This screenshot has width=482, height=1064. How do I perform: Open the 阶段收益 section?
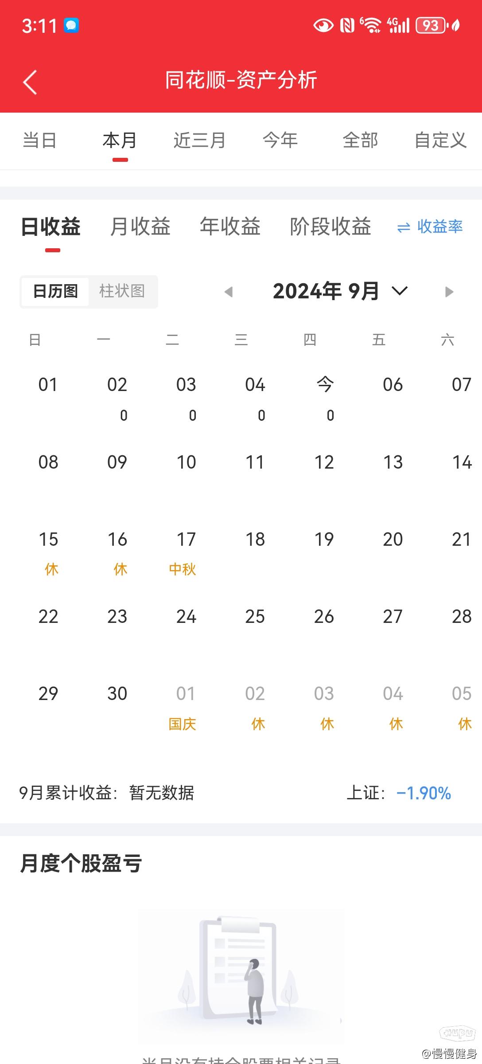click(330, 227)
